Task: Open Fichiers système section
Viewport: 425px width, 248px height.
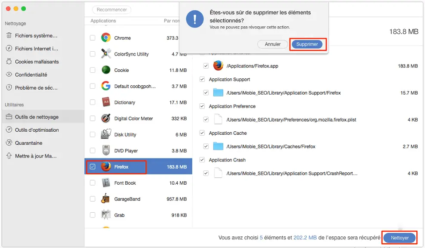Action: tap(43, 36)
